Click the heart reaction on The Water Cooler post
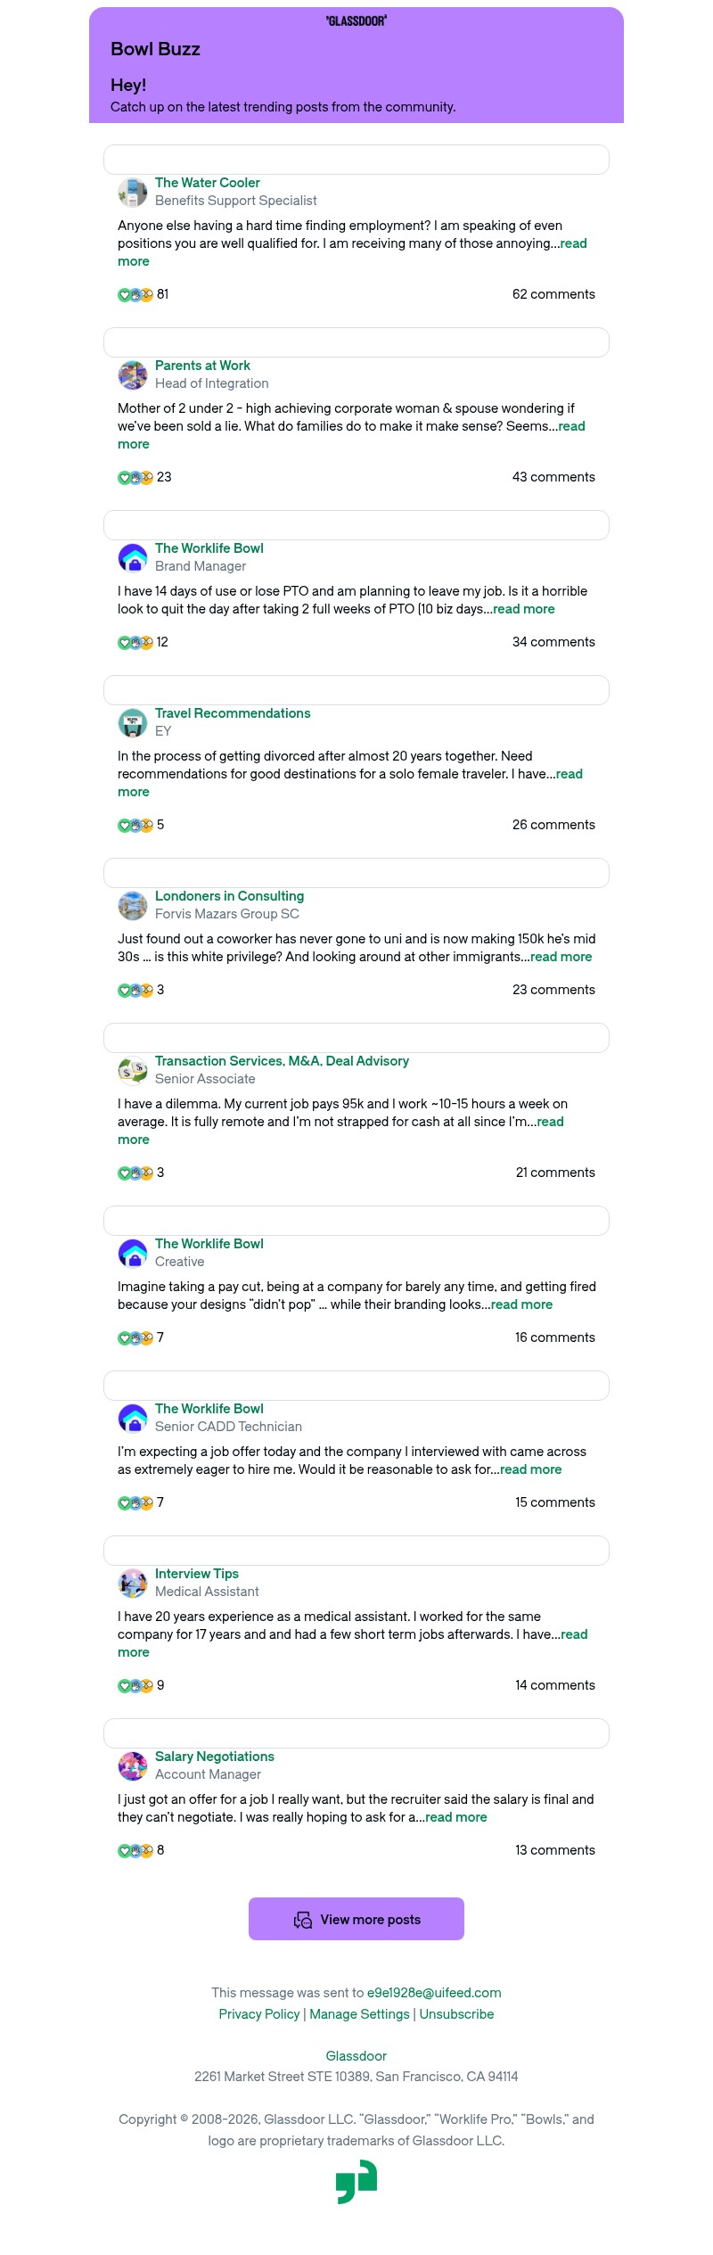The width and height of the screenshot is (713, 2255). point(124,293)
